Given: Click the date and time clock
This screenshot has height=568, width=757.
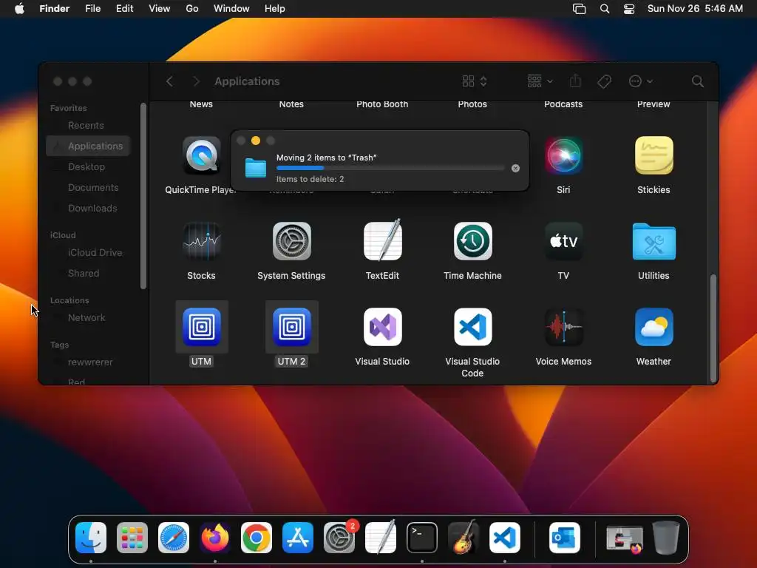Looking at the screenshot, I should click(695, 9).
